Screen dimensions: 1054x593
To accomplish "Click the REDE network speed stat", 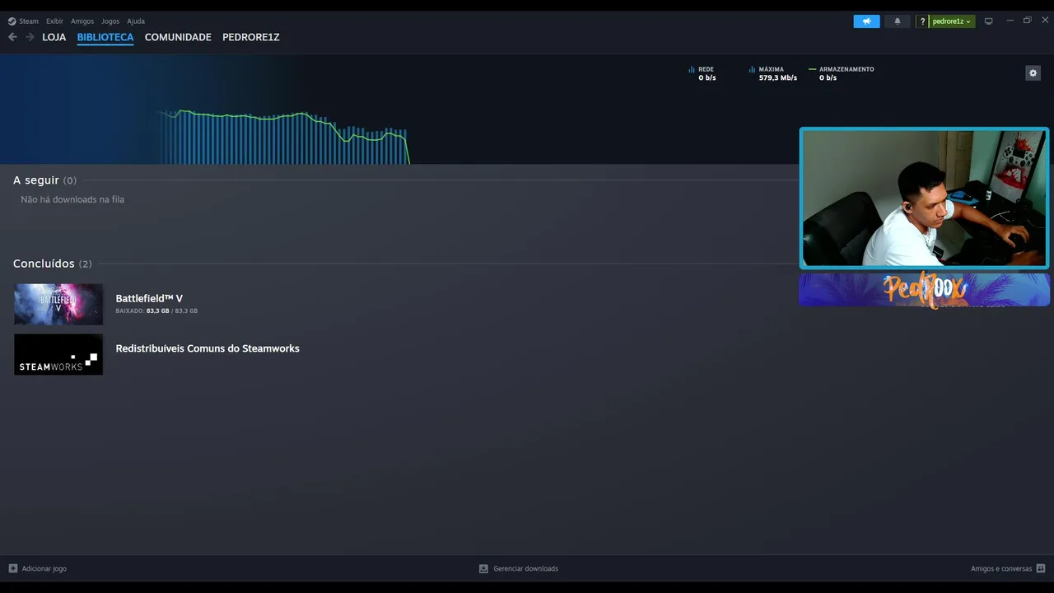I will pos(702,73).
